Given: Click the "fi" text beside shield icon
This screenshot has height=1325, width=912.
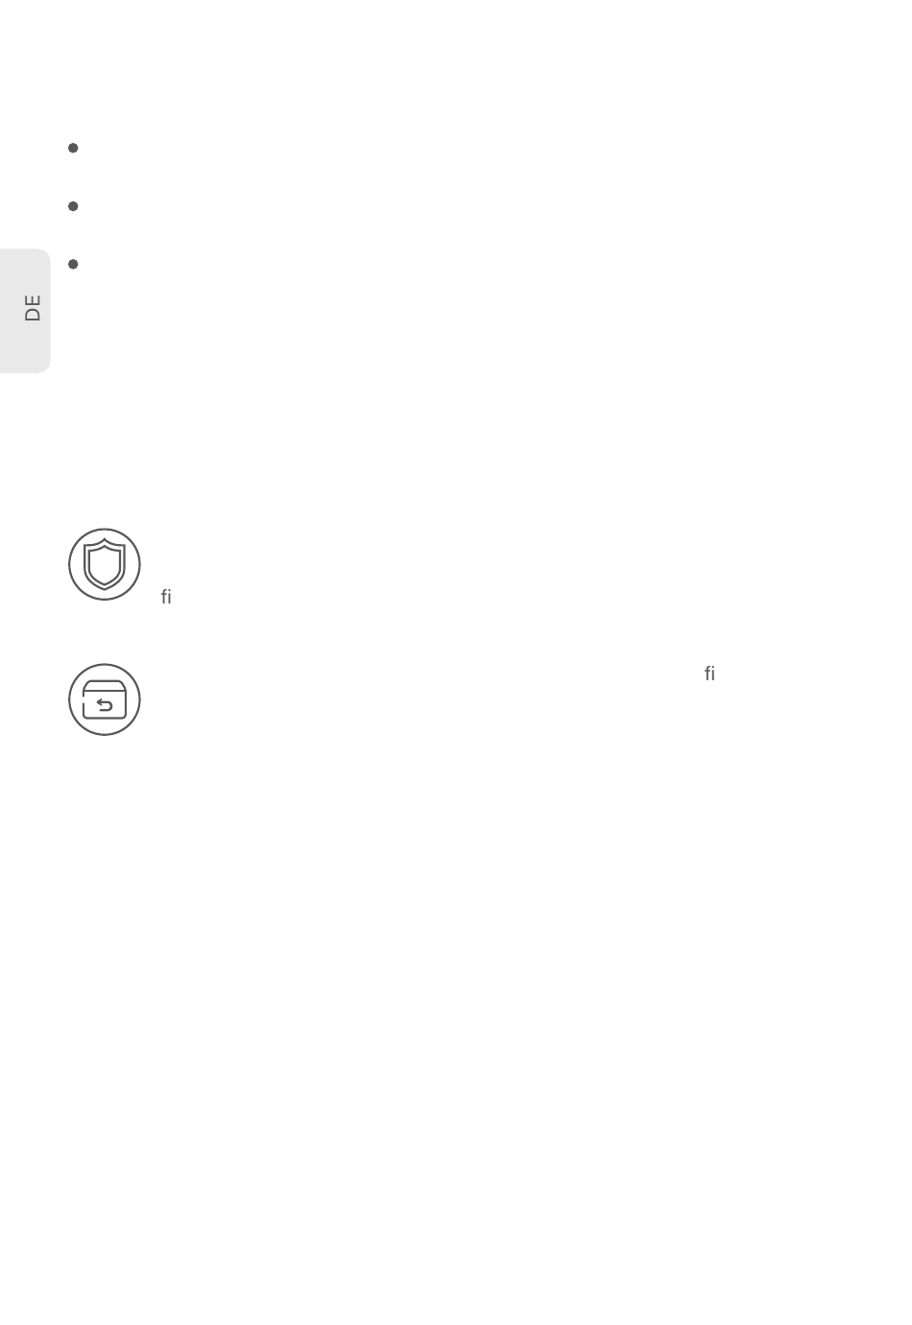Looking at the screenshot, I should click(x=166, y=597).
